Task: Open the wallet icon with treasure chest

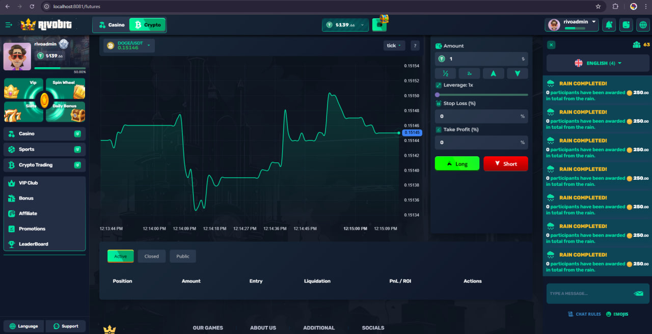Action: coord(379,24)
